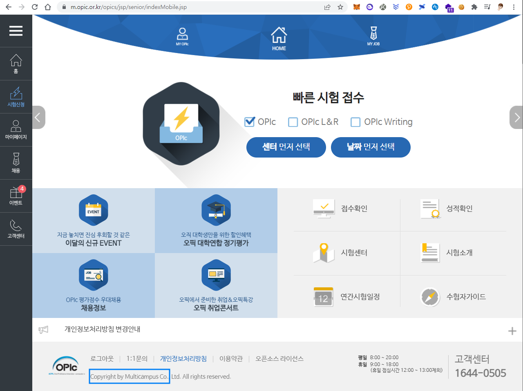Open 오픈소스 라이선스 footer link
The height and width of the screenshot is (391, 523).
click(279, 359)
